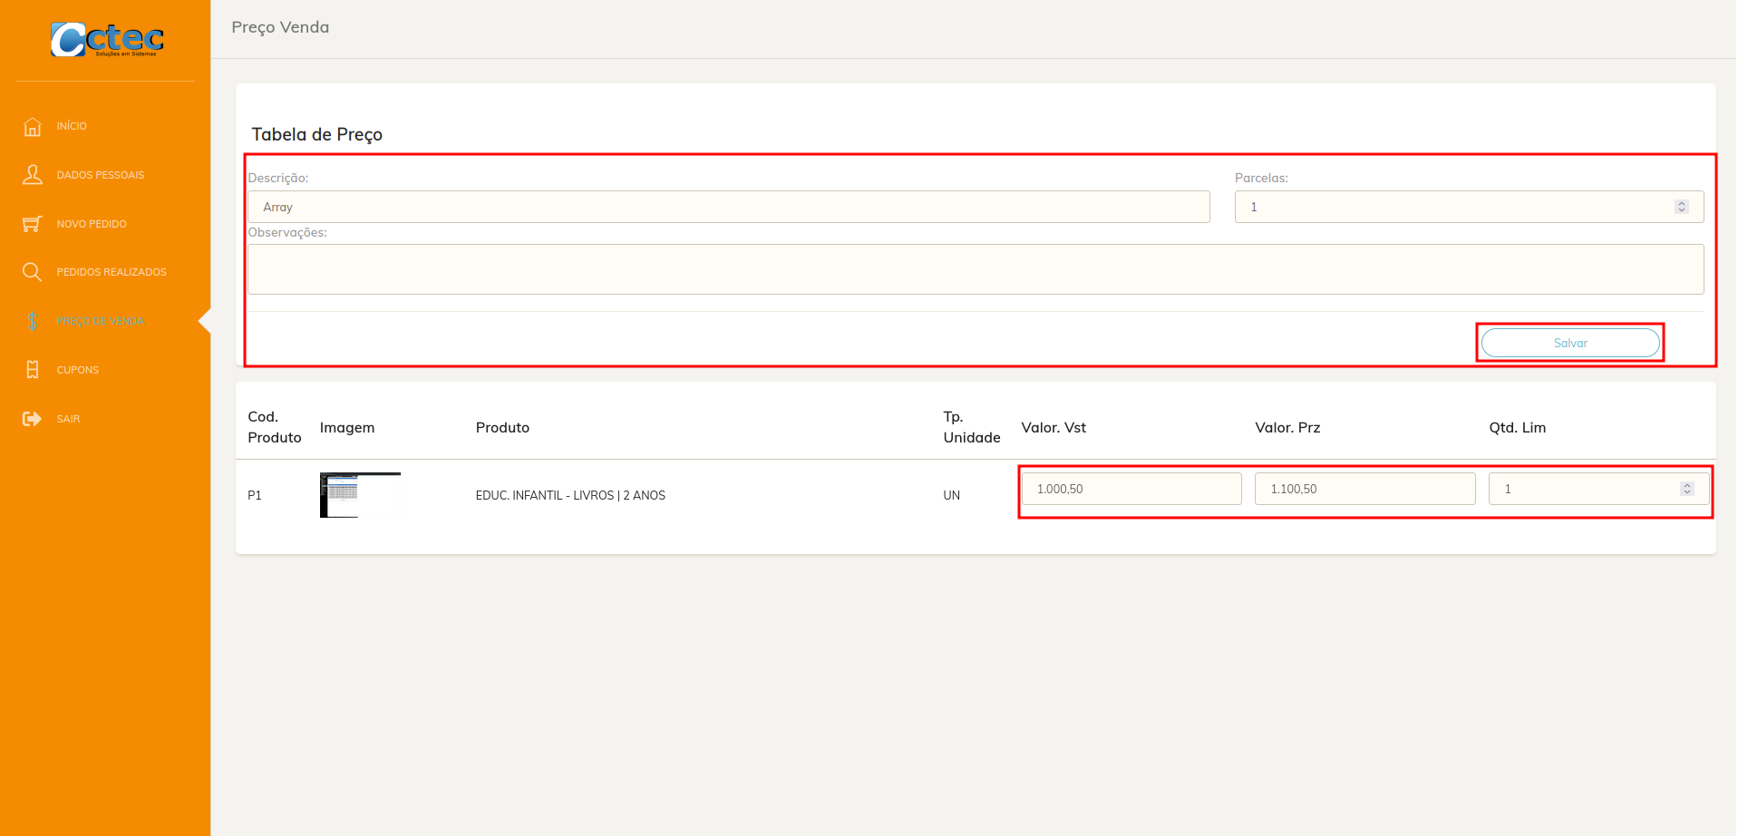
Task: Select the Novo Pedido cart icon
Action: pos(33,223)
